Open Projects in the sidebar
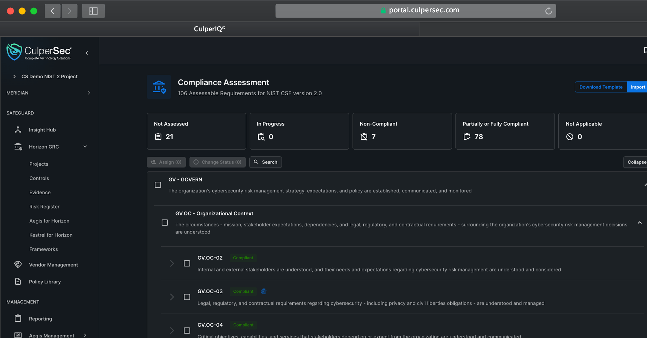This screenshot has height=338, width=647. click(x=39, y=164)
